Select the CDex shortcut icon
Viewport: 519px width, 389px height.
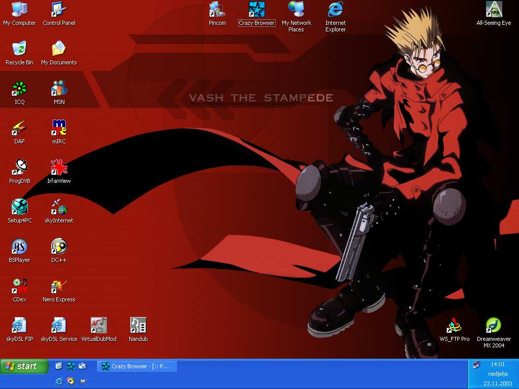point(19,287)
